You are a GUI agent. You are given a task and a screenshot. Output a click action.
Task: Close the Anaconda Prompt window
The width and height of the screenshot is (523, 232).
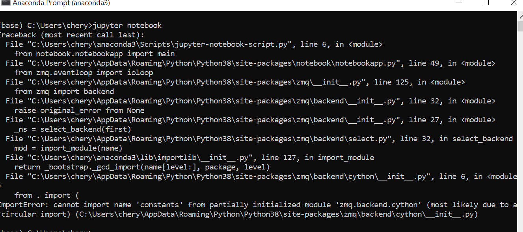click(514, 3)
